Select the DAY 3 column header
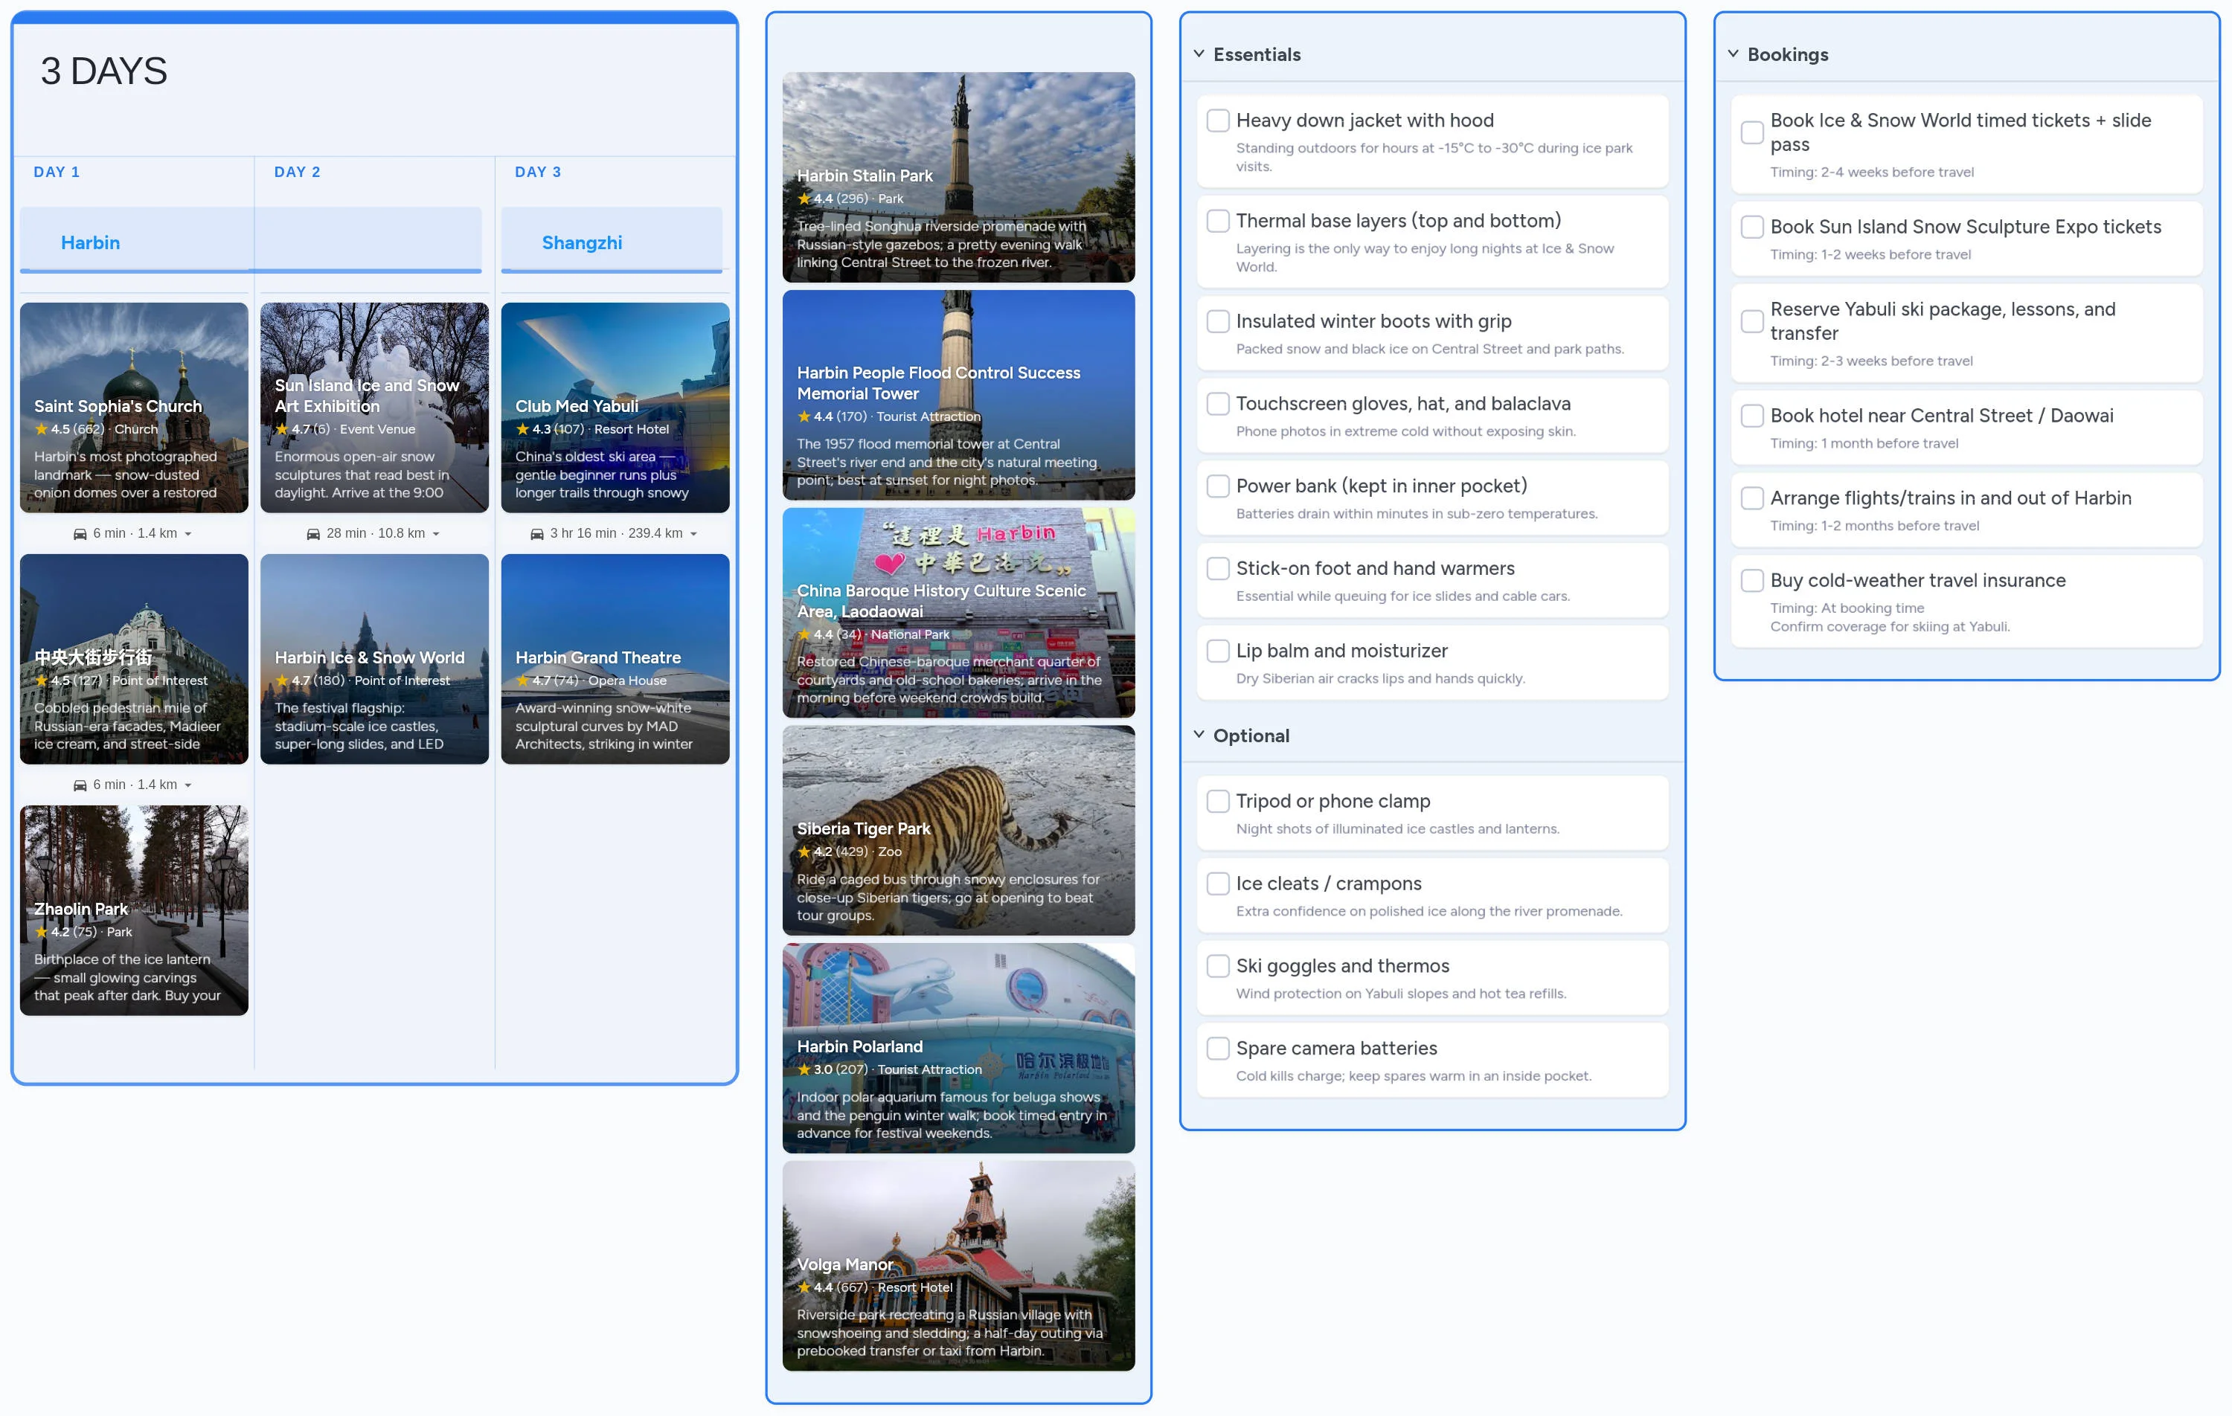The height and width of the screenshot is (1416, 2232). pyautogui.click(x=538, y=173)
